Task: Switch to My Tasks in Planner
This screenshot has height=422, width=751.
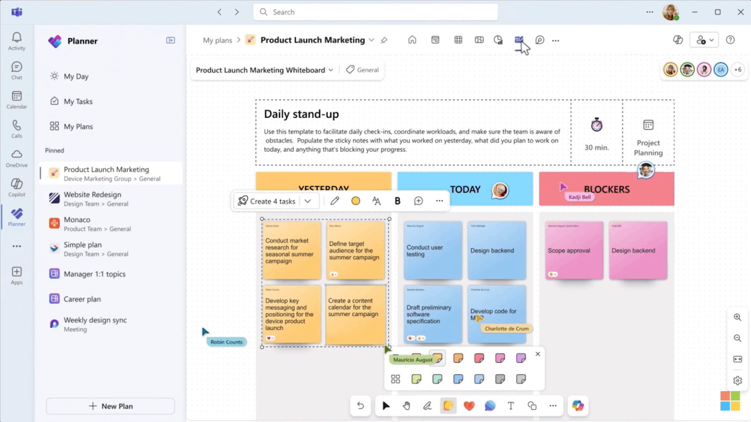Action: point(78,101)
